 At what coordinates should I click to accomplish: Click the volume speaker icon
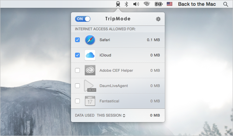(136, 4)
